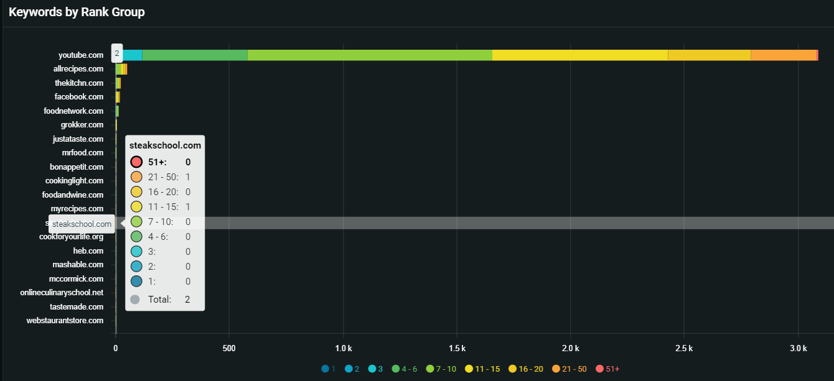Toggle the 7 - 10 legend item
834x381 pixels.
(x=441, y=369)
